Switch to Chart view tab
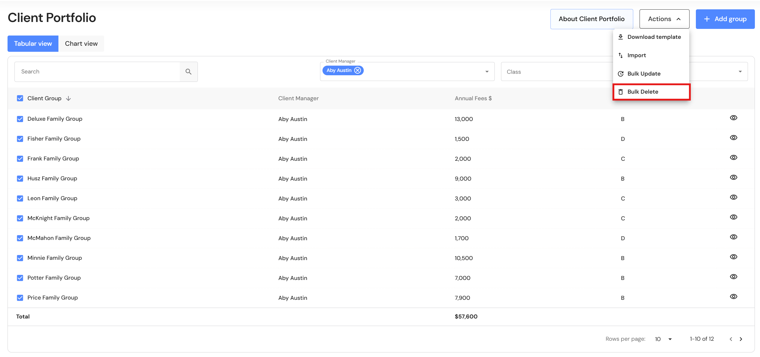This screenshot has width=760, height=357. [81, 44]
